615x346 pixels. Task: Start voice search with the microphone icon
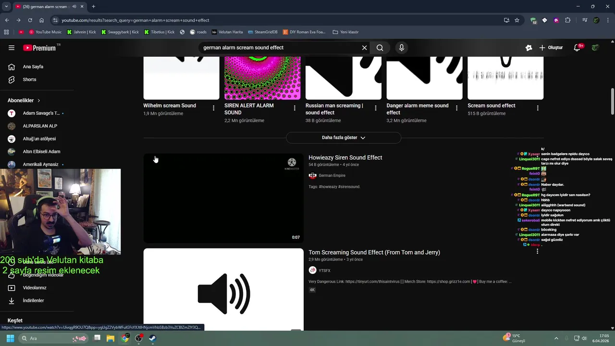click(x=402, y=48)
